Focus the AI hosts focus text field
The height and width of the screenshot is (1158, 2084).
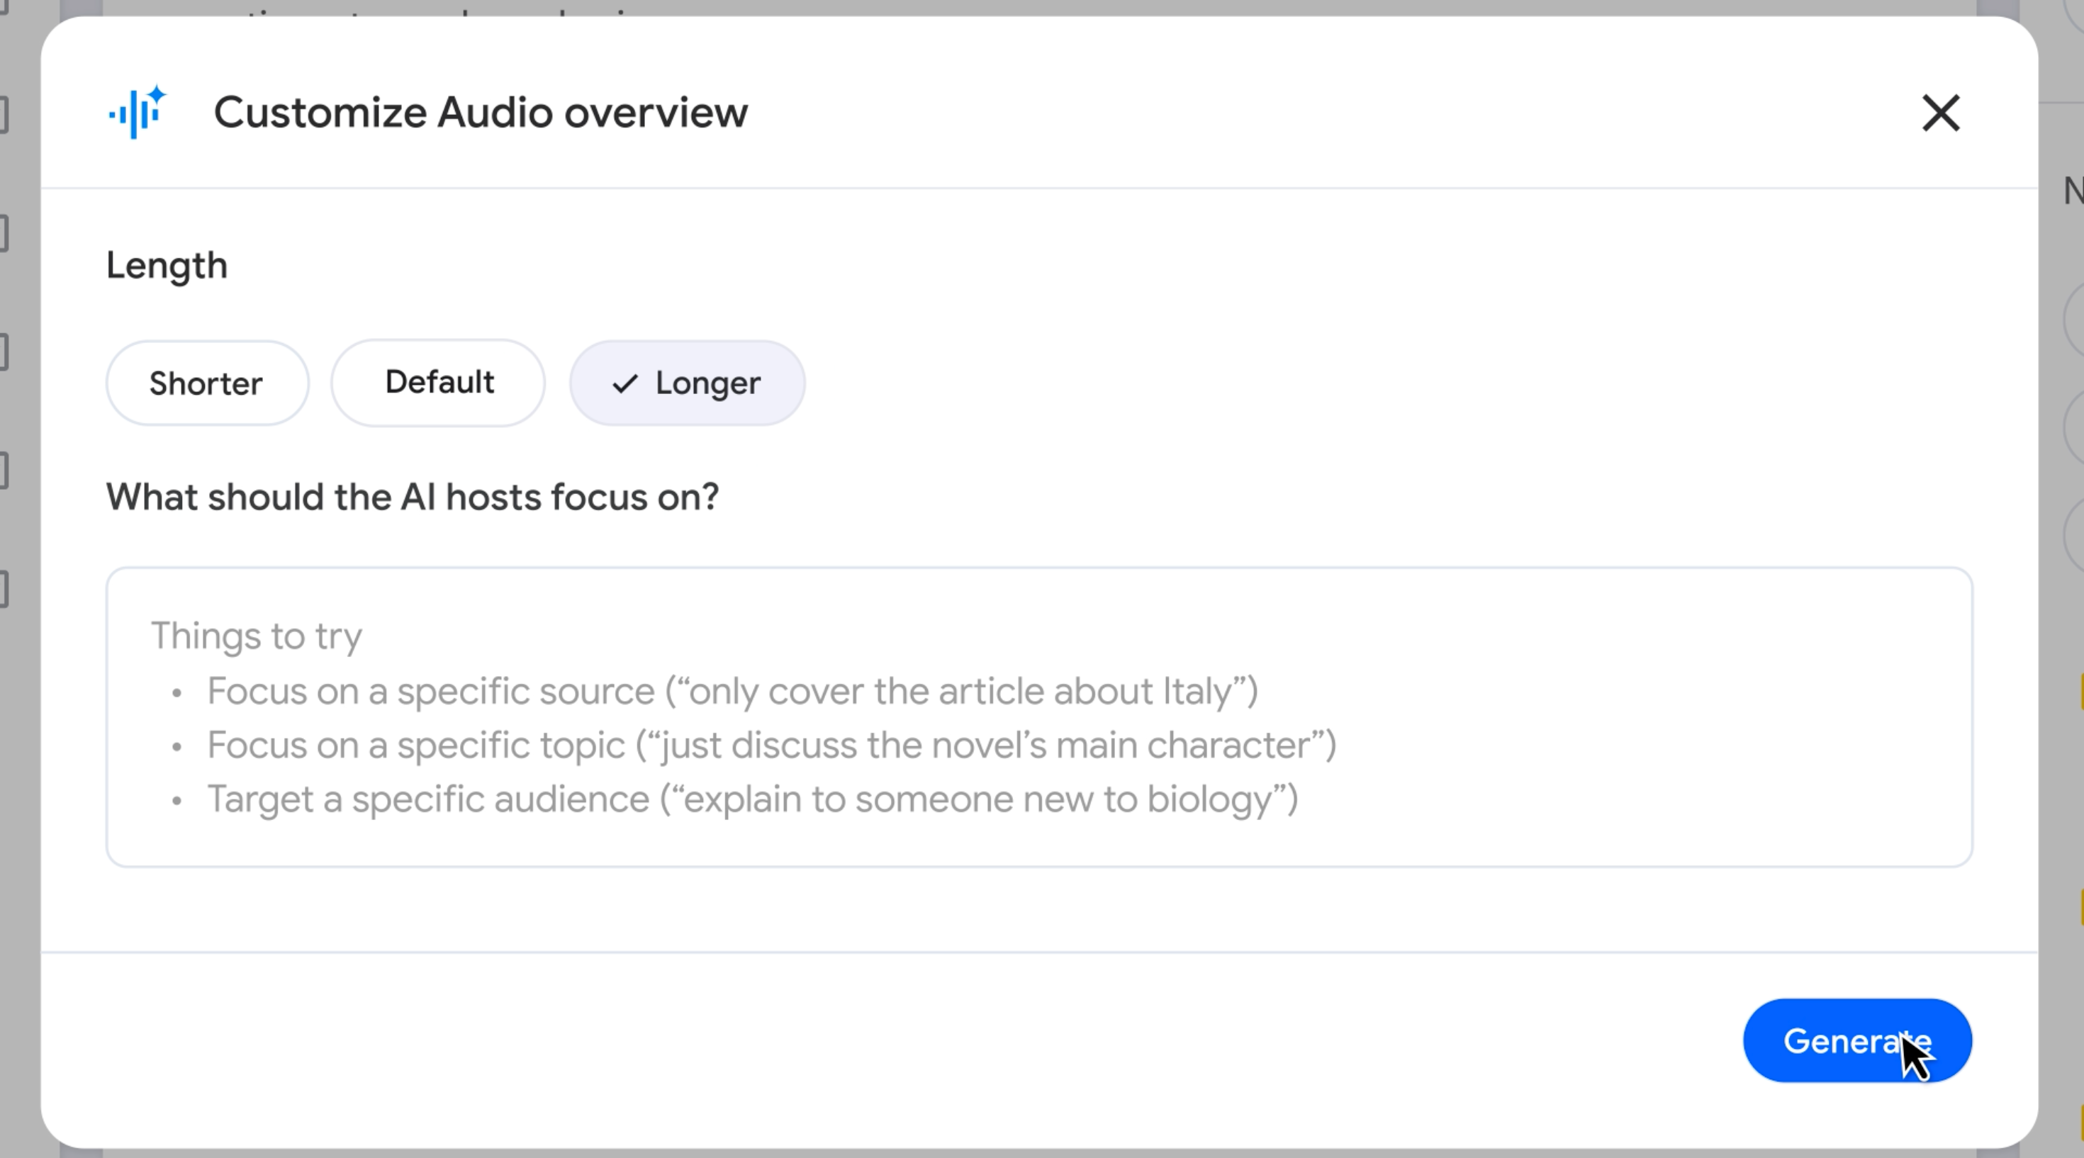1038,717
